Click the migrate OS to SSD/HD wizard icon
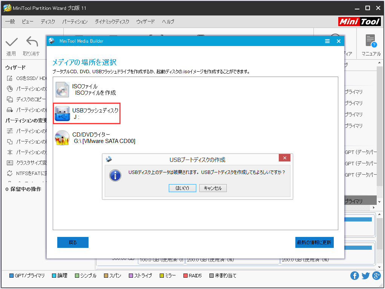Screen dimensions: 385x289 tap(9, 78)
